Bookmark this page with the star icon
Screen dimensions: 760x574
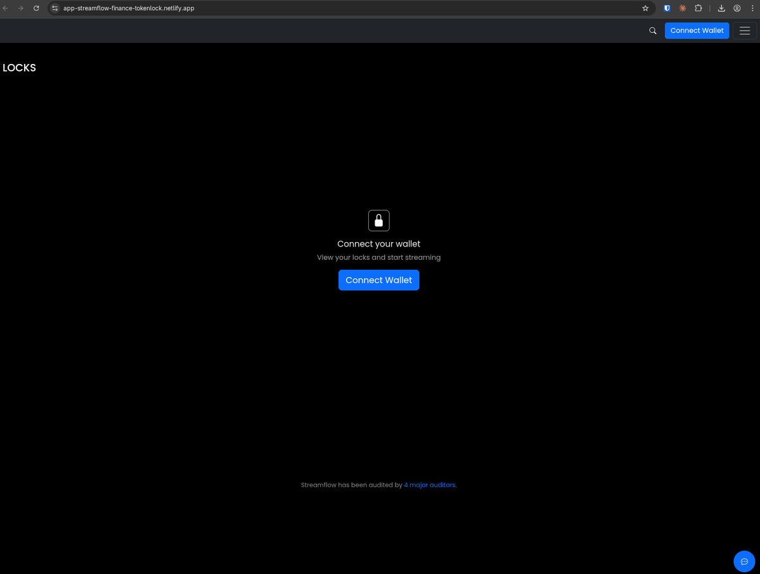click(x=645, y=8)
